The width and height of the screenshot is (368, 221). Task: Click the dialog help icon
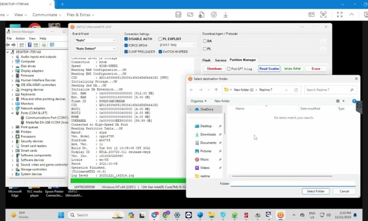click(354, 101)
